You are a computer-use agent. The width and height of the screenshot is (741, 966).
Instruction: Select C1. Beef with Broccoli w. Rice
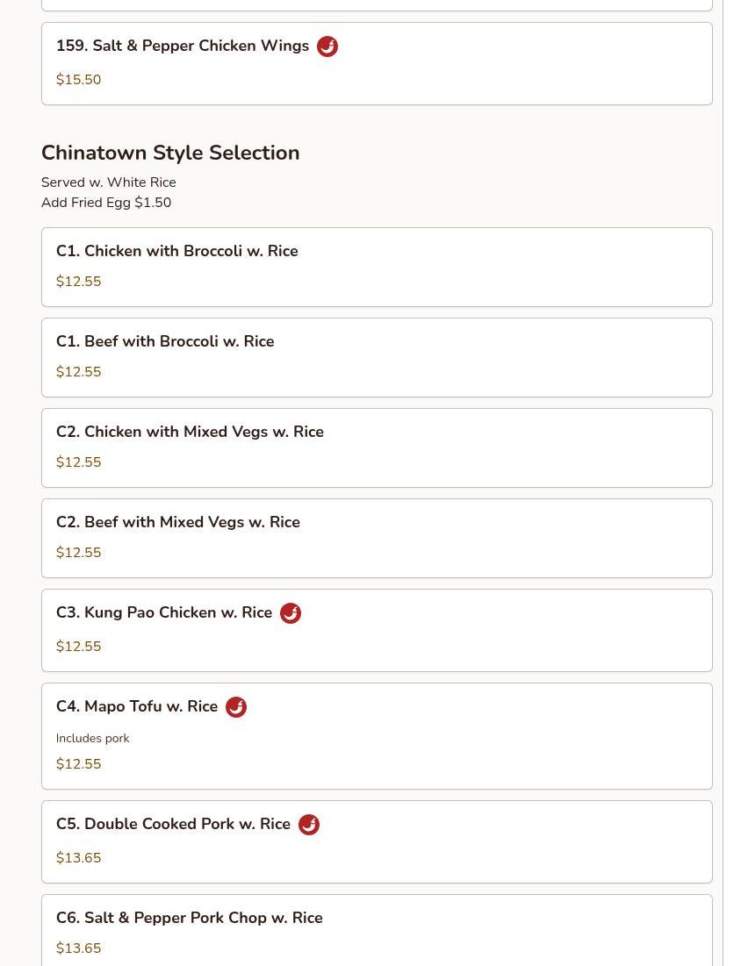click(377, 357)
